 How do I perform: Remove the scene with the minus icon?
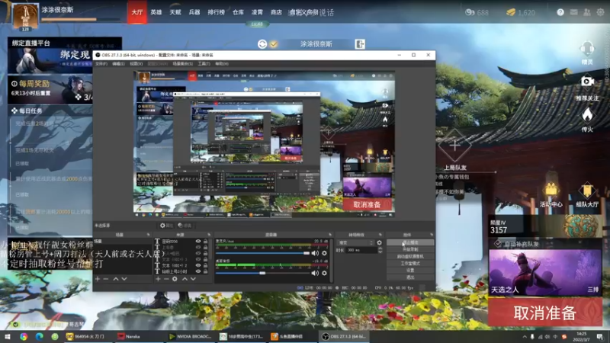pyautogui.click(x=106, y=279)
